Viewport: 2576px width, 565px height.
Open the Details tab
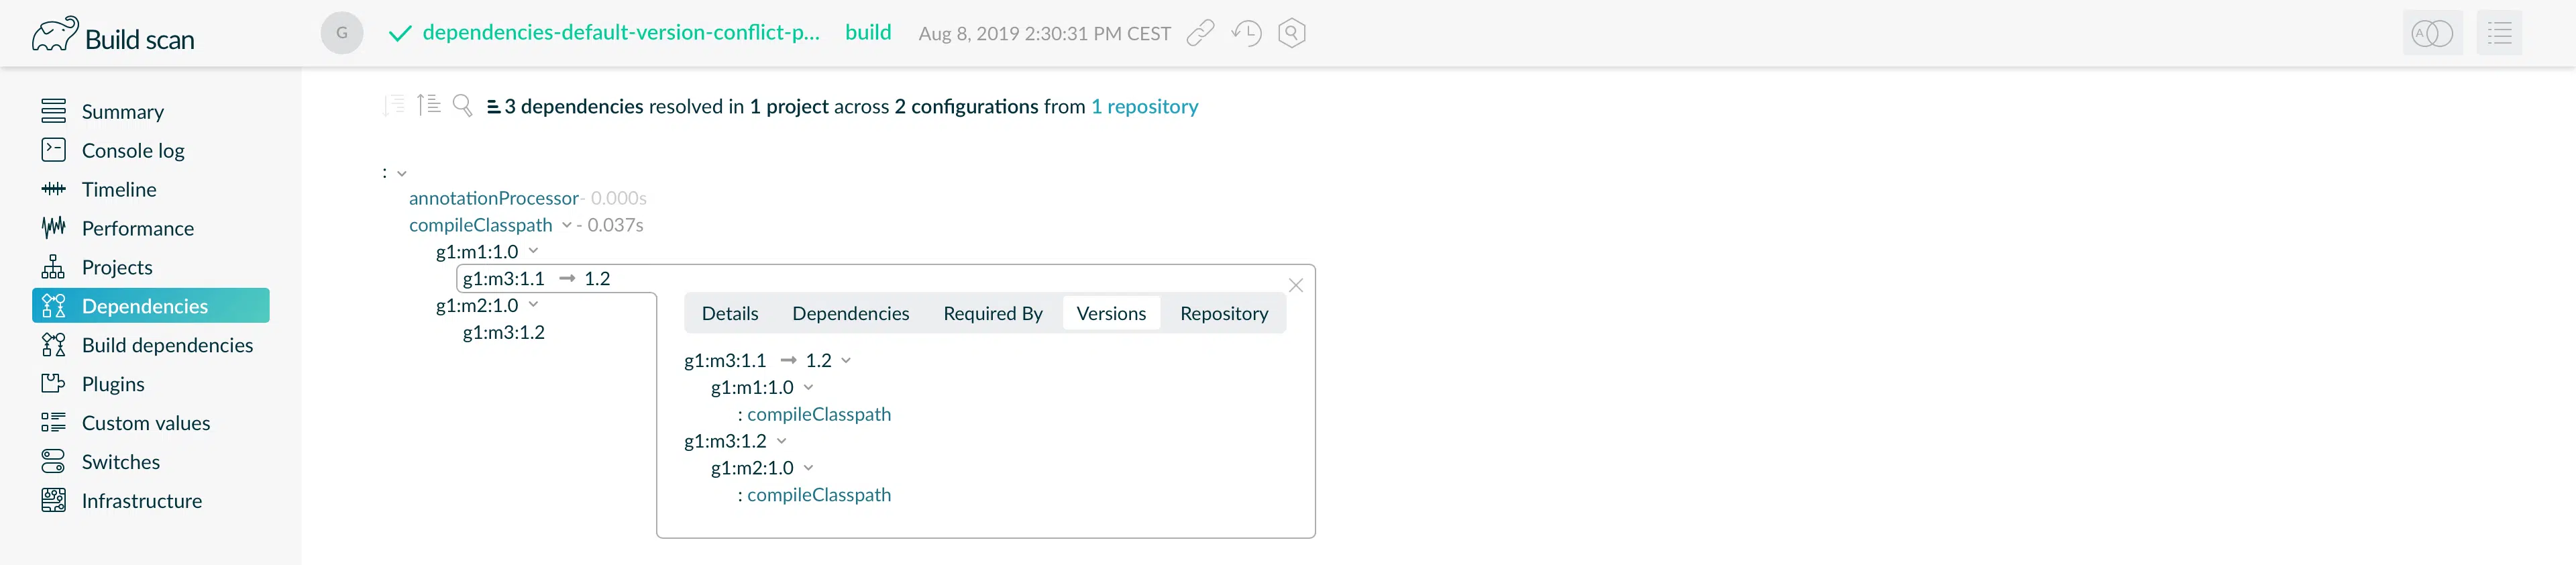(730, 314)
